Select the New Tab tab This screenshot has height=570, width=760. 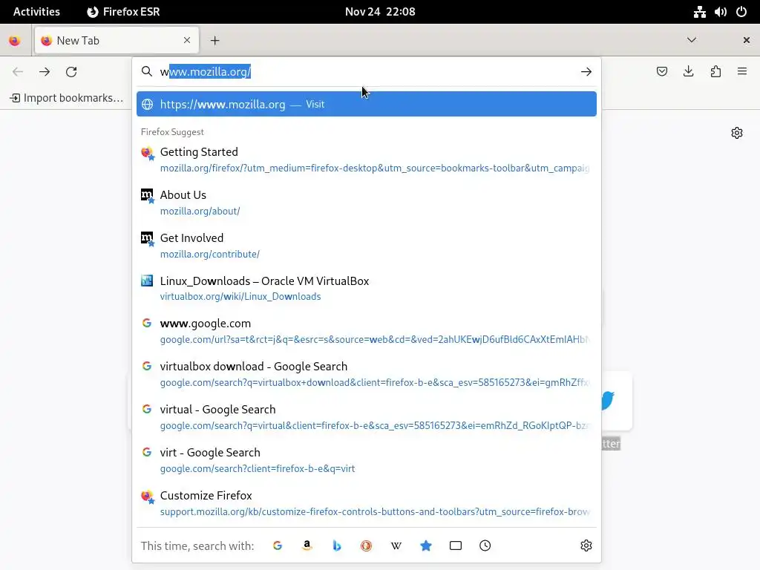[117, 41]
